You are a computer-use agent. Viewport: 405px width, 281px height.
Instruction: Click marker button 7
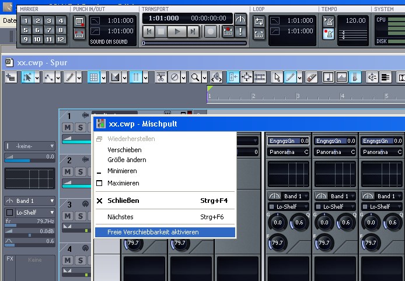point(49,30)
